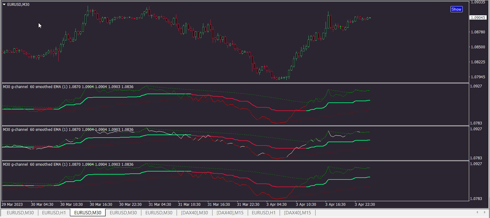Click the 30 Mar 16:30 time label
The width and height of the screenshot is (490, 218).
[101, 205]
